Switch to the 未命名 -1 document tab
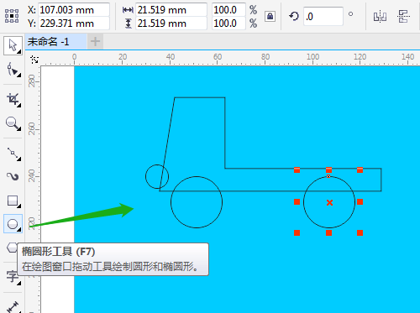 tap(56, 42)
